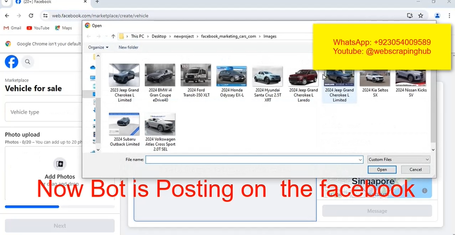Click the New folder button
The width and height of the screenshot is (455, 235).
[x=128, y=47]
